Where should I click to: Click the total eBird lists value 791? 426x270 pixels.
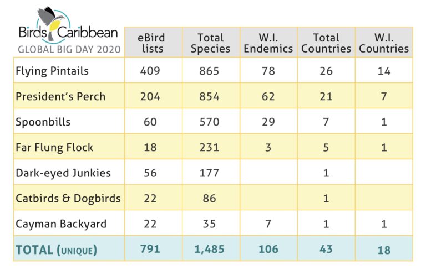click(150, 250)
